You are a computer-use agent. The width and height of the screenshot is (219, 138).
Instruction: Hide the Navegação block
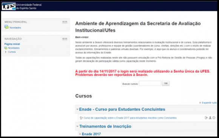pos(63,39)
